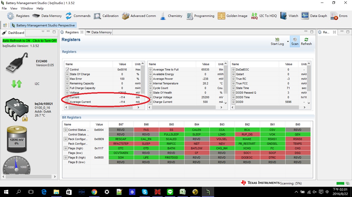352x197 pixels.
Task: Open Data Memory from the toolbar
Action: tap(47, 16)
